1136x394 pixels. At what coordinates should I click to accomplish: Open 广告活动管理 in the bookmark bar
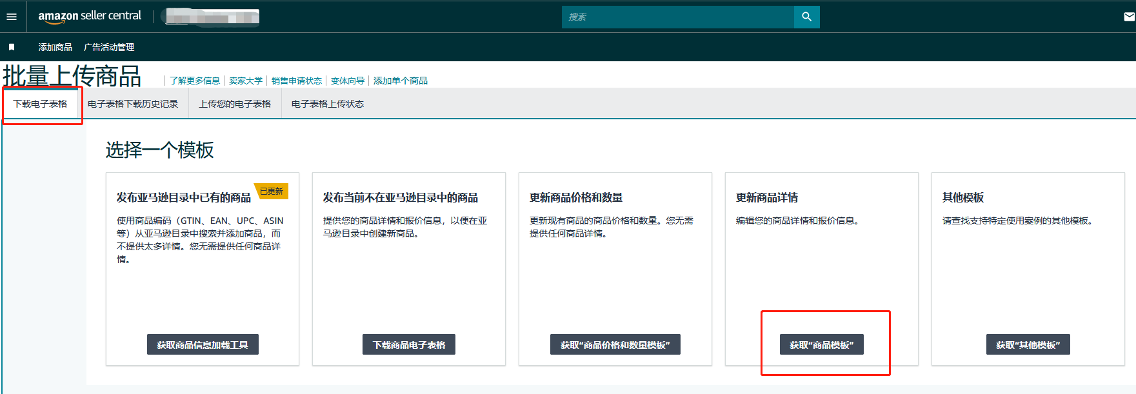pos(109,47)
